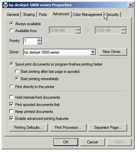This screenshot has width=137, height=152.
Task: Choose Print directly to the printer
Action: click(x=32, y=87)
